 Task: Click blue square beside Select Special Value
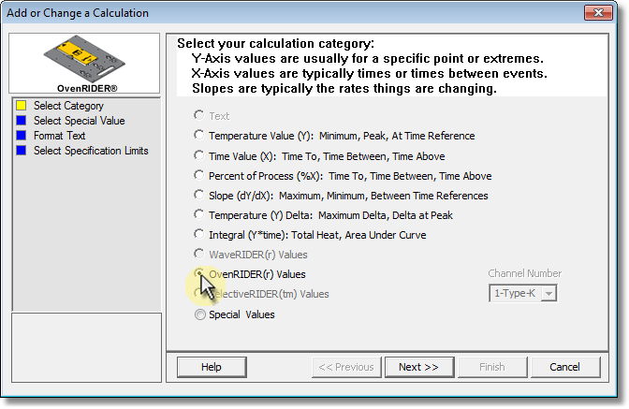tap(21, 121)
